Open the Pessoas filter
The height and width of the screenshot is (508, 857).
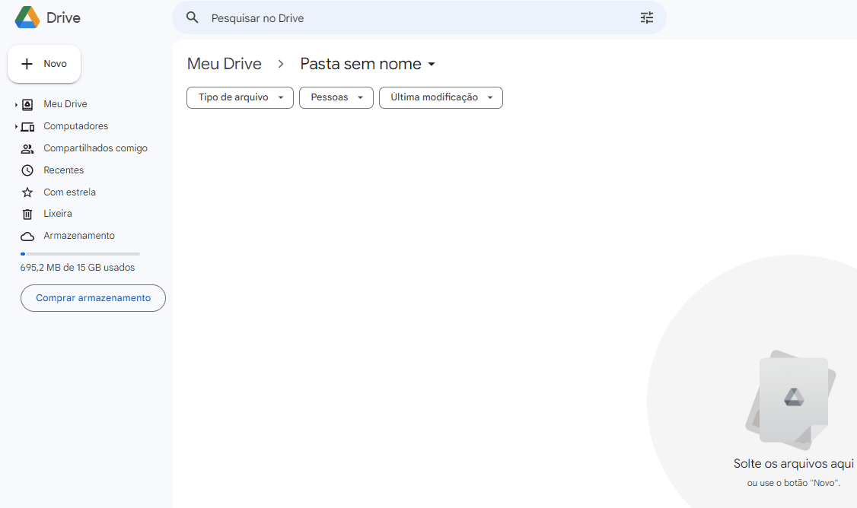point(336,97)
